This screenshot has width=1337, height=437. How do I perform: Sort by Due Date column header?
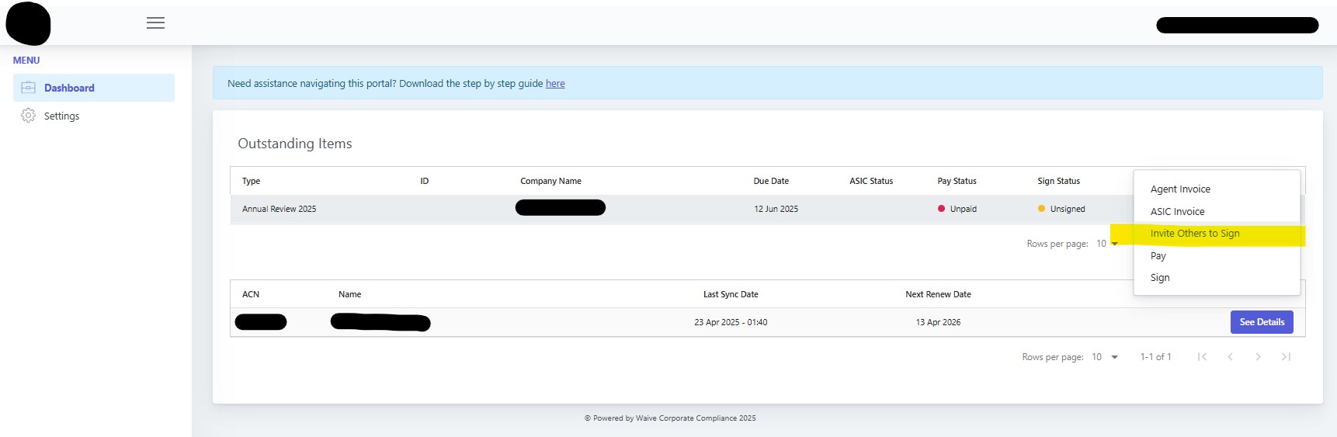[x=771, y=181]
